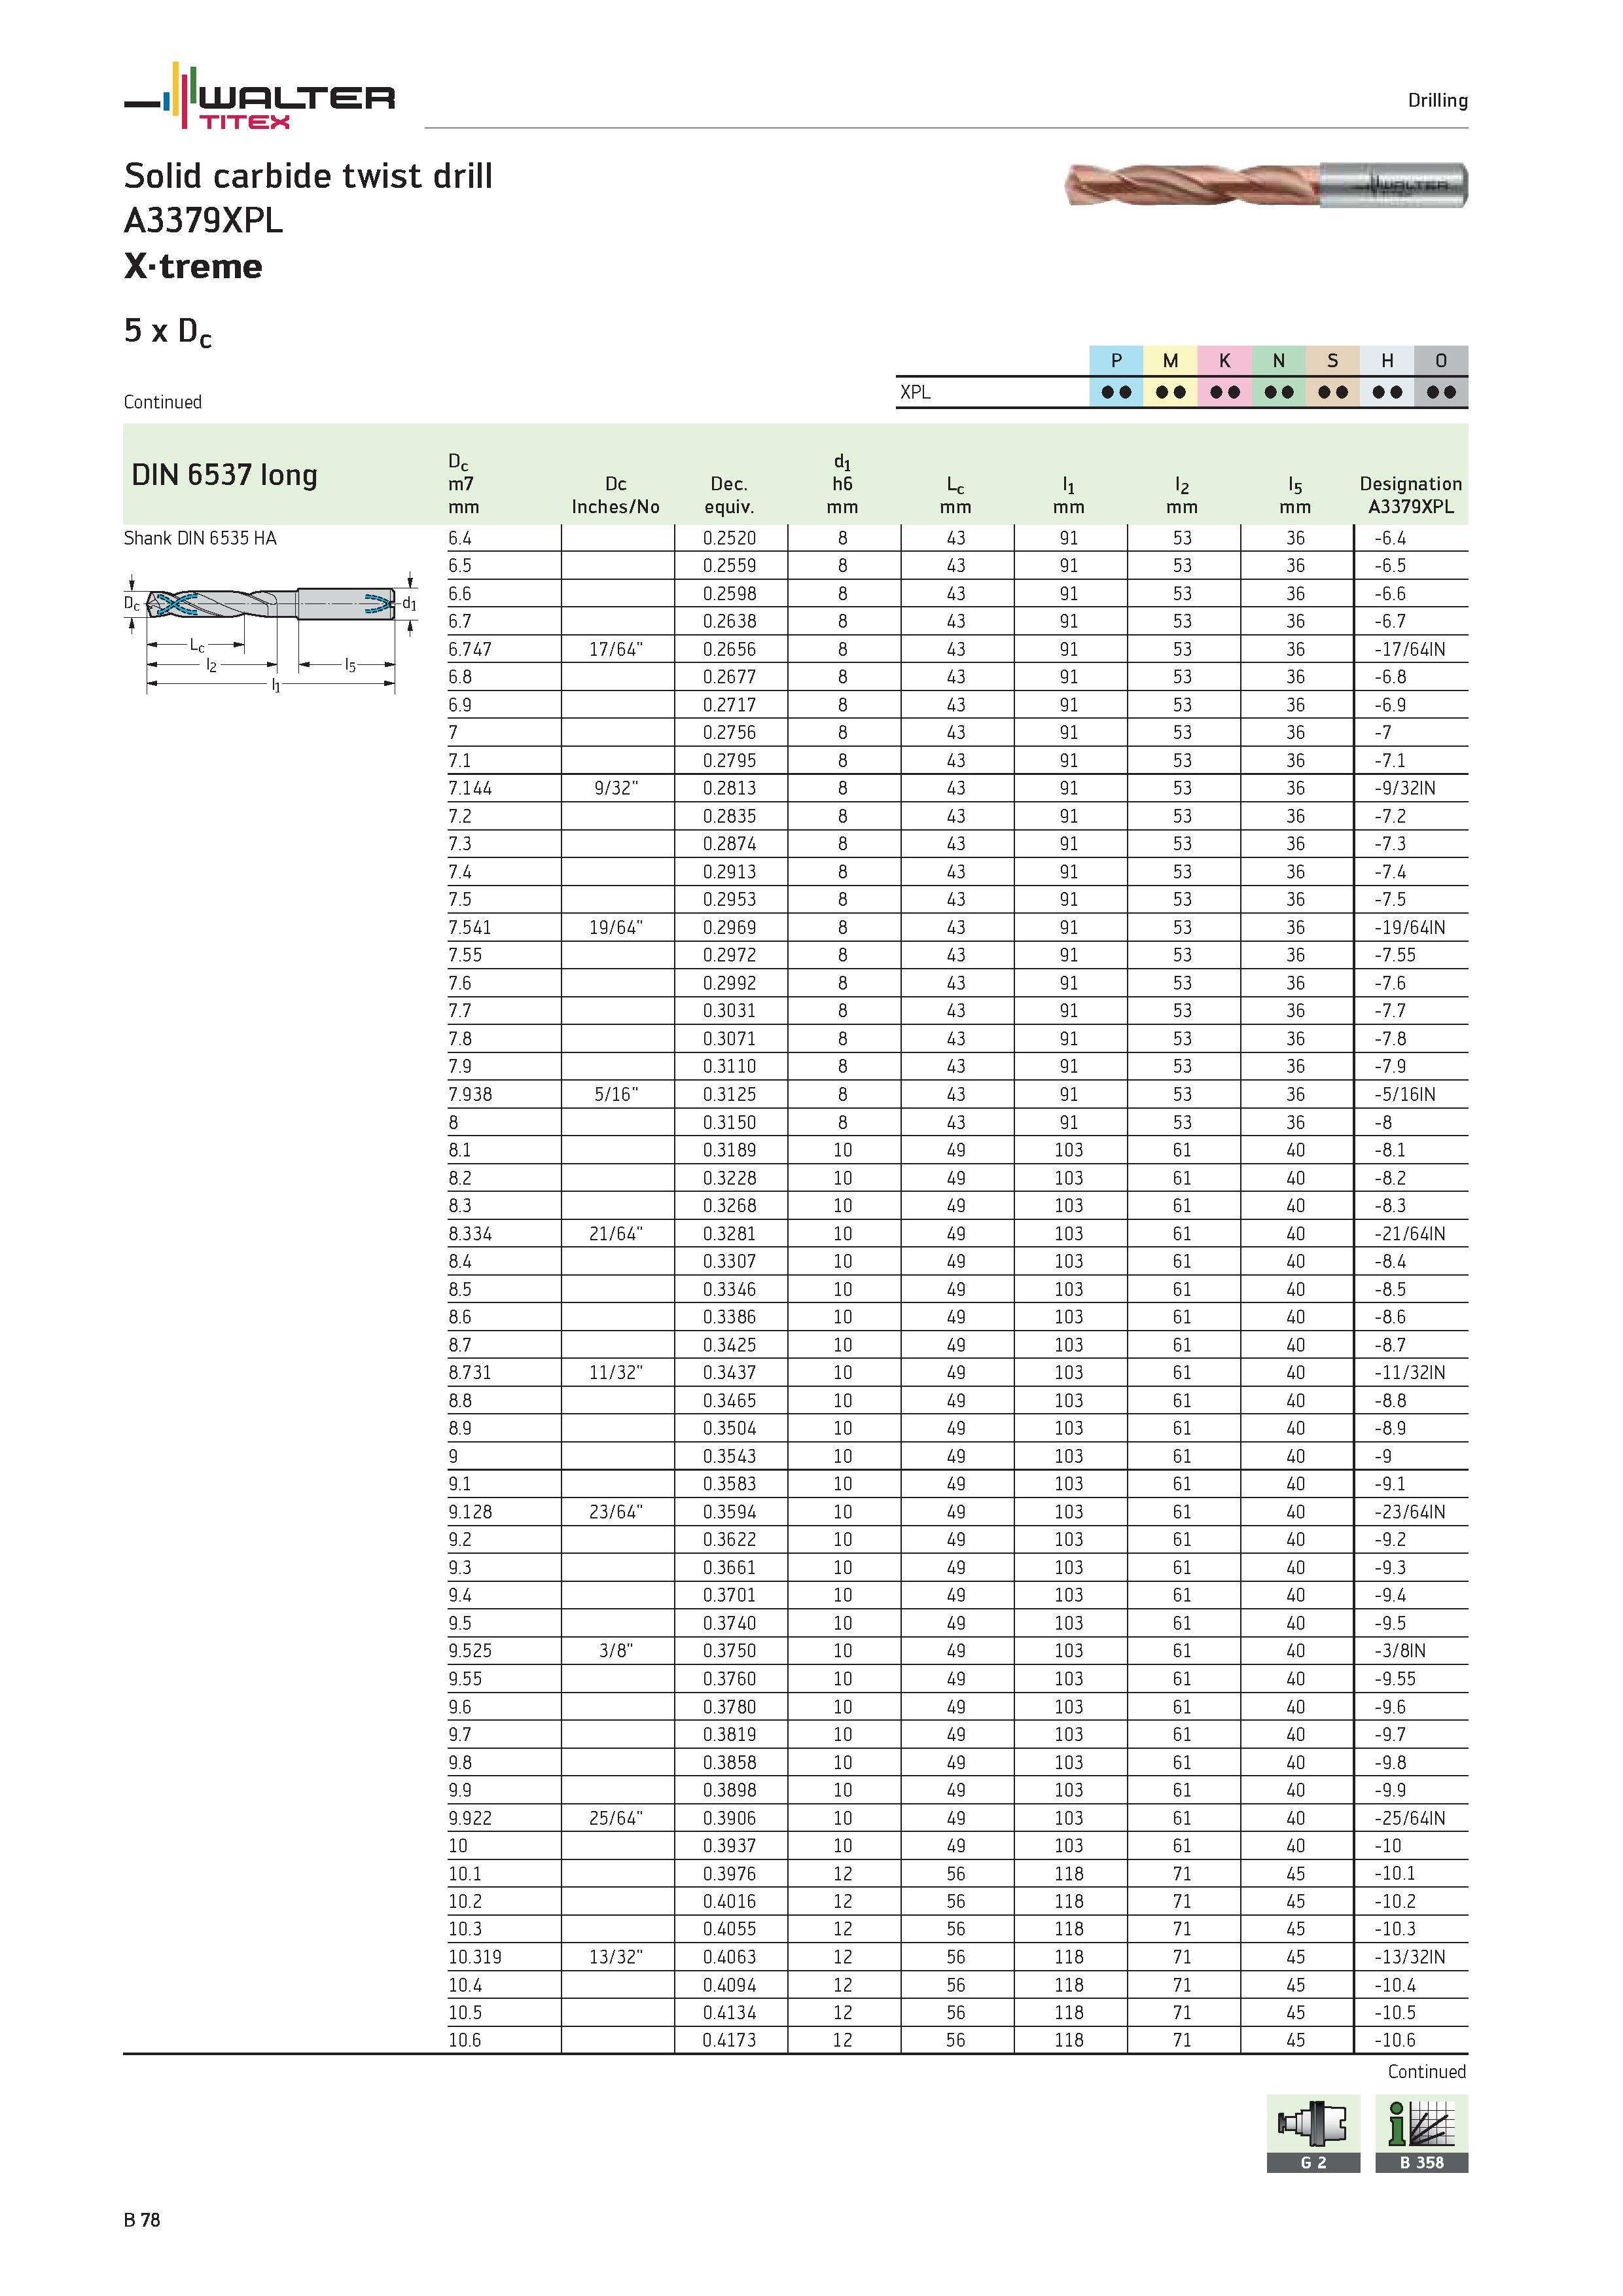1623x2296 pixels.
Task: Click the "Dec. equiv." column header
Action: [x=729, y=495]
